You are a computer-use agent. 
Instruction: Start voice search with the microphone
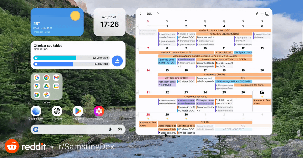(110, 129)
